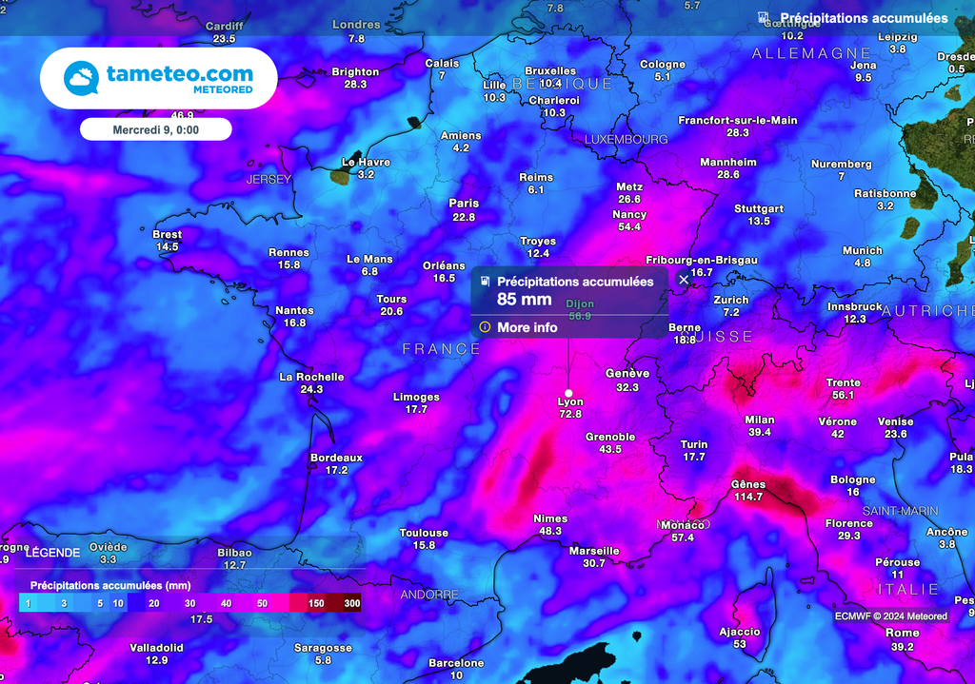Click the Paris city label on the map
This screenshot has height=684, width=975.
(x=463, y=204)
